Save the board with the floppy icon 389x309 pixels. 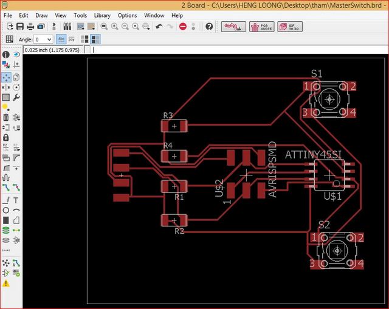[20, 26]
